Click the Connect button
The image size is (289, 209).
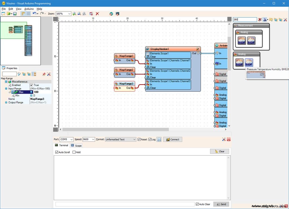coord(173,139)
